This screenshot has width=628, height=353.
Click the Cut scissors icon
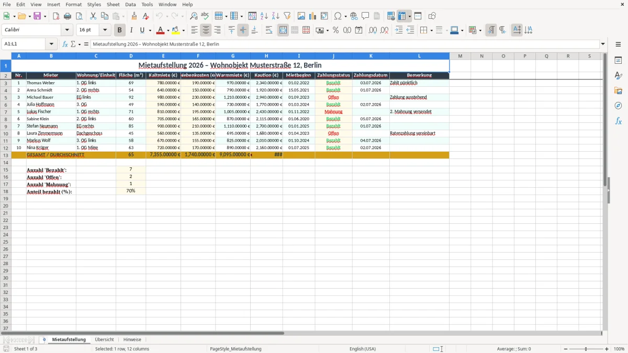pyautogui.click(x=93, y=16)
